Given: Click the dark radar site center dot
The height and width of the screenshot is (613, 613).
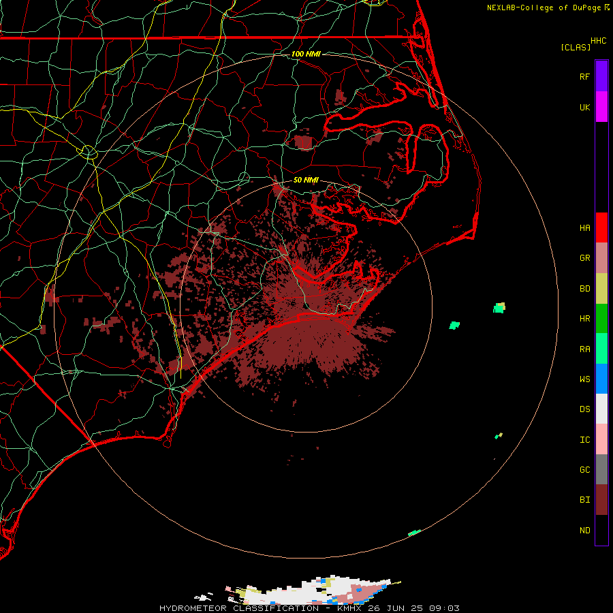Looking at the screenshot, I should point(306,306).
